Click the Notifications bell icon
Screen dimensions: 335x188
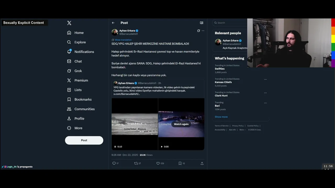click(69, 52)
